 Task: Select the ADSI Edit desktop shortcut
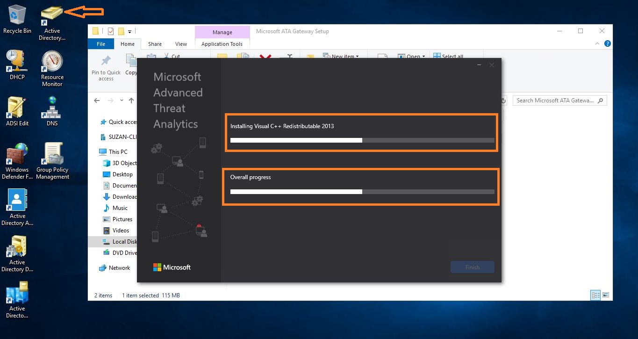(x=17, y=112)
